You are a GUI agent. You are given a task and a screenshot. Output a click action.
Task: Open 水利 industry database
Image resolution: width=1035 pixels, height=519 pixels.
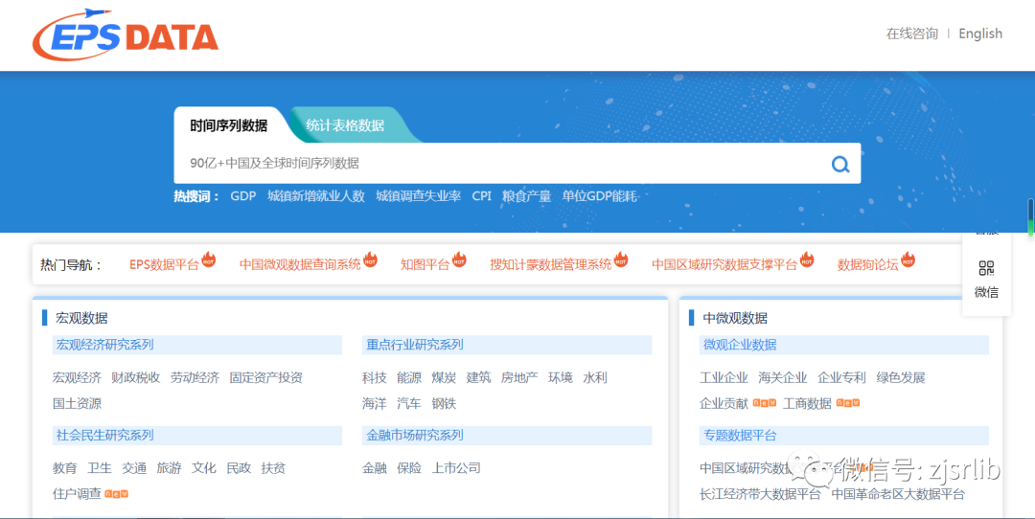click(x=595, y=378)
